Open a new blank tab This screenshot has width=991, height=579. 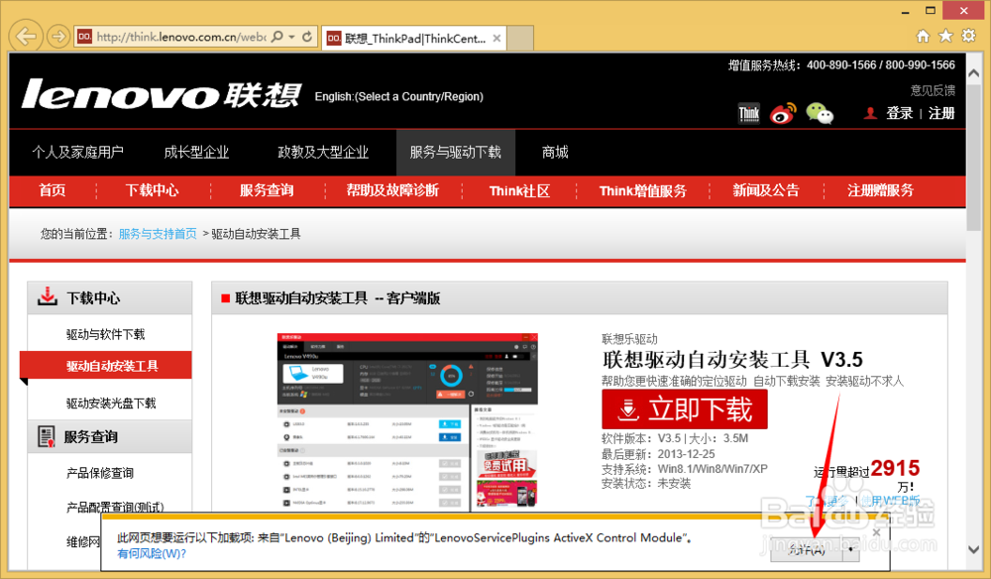point(521,38)
